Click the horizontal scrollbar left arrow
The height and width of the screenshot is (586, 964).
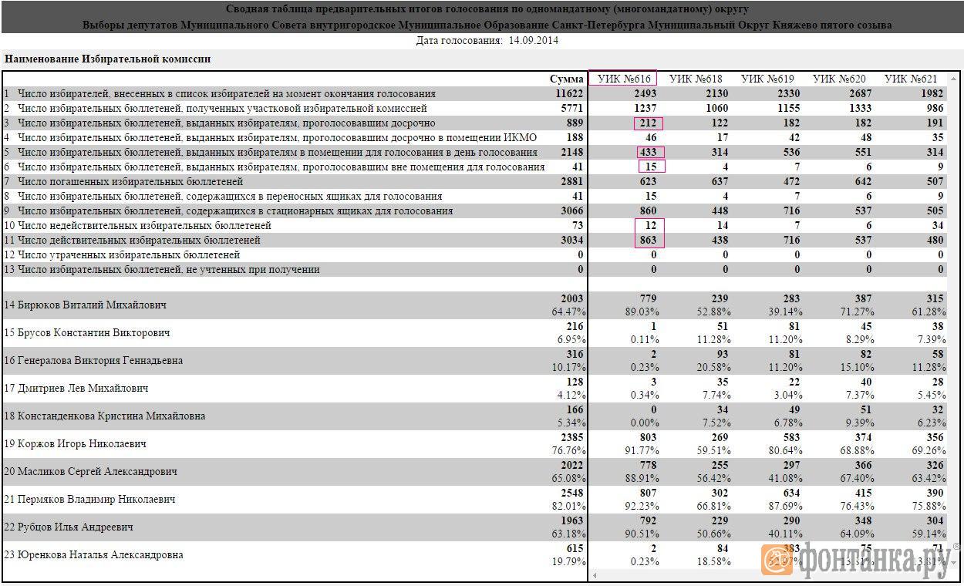click(x=594, y=574)
